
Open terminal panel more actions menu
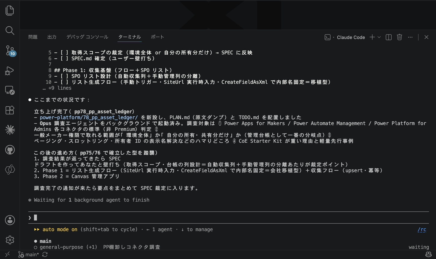pyautogui.click(x=410, y=37)
